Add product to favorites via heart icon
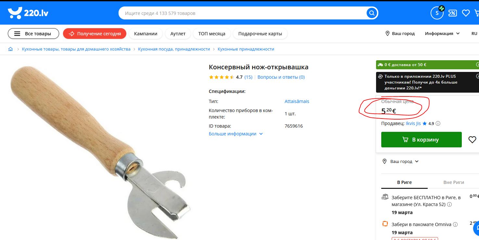The height and width of the screenshot is (240, 479). [x=472, y=140]
